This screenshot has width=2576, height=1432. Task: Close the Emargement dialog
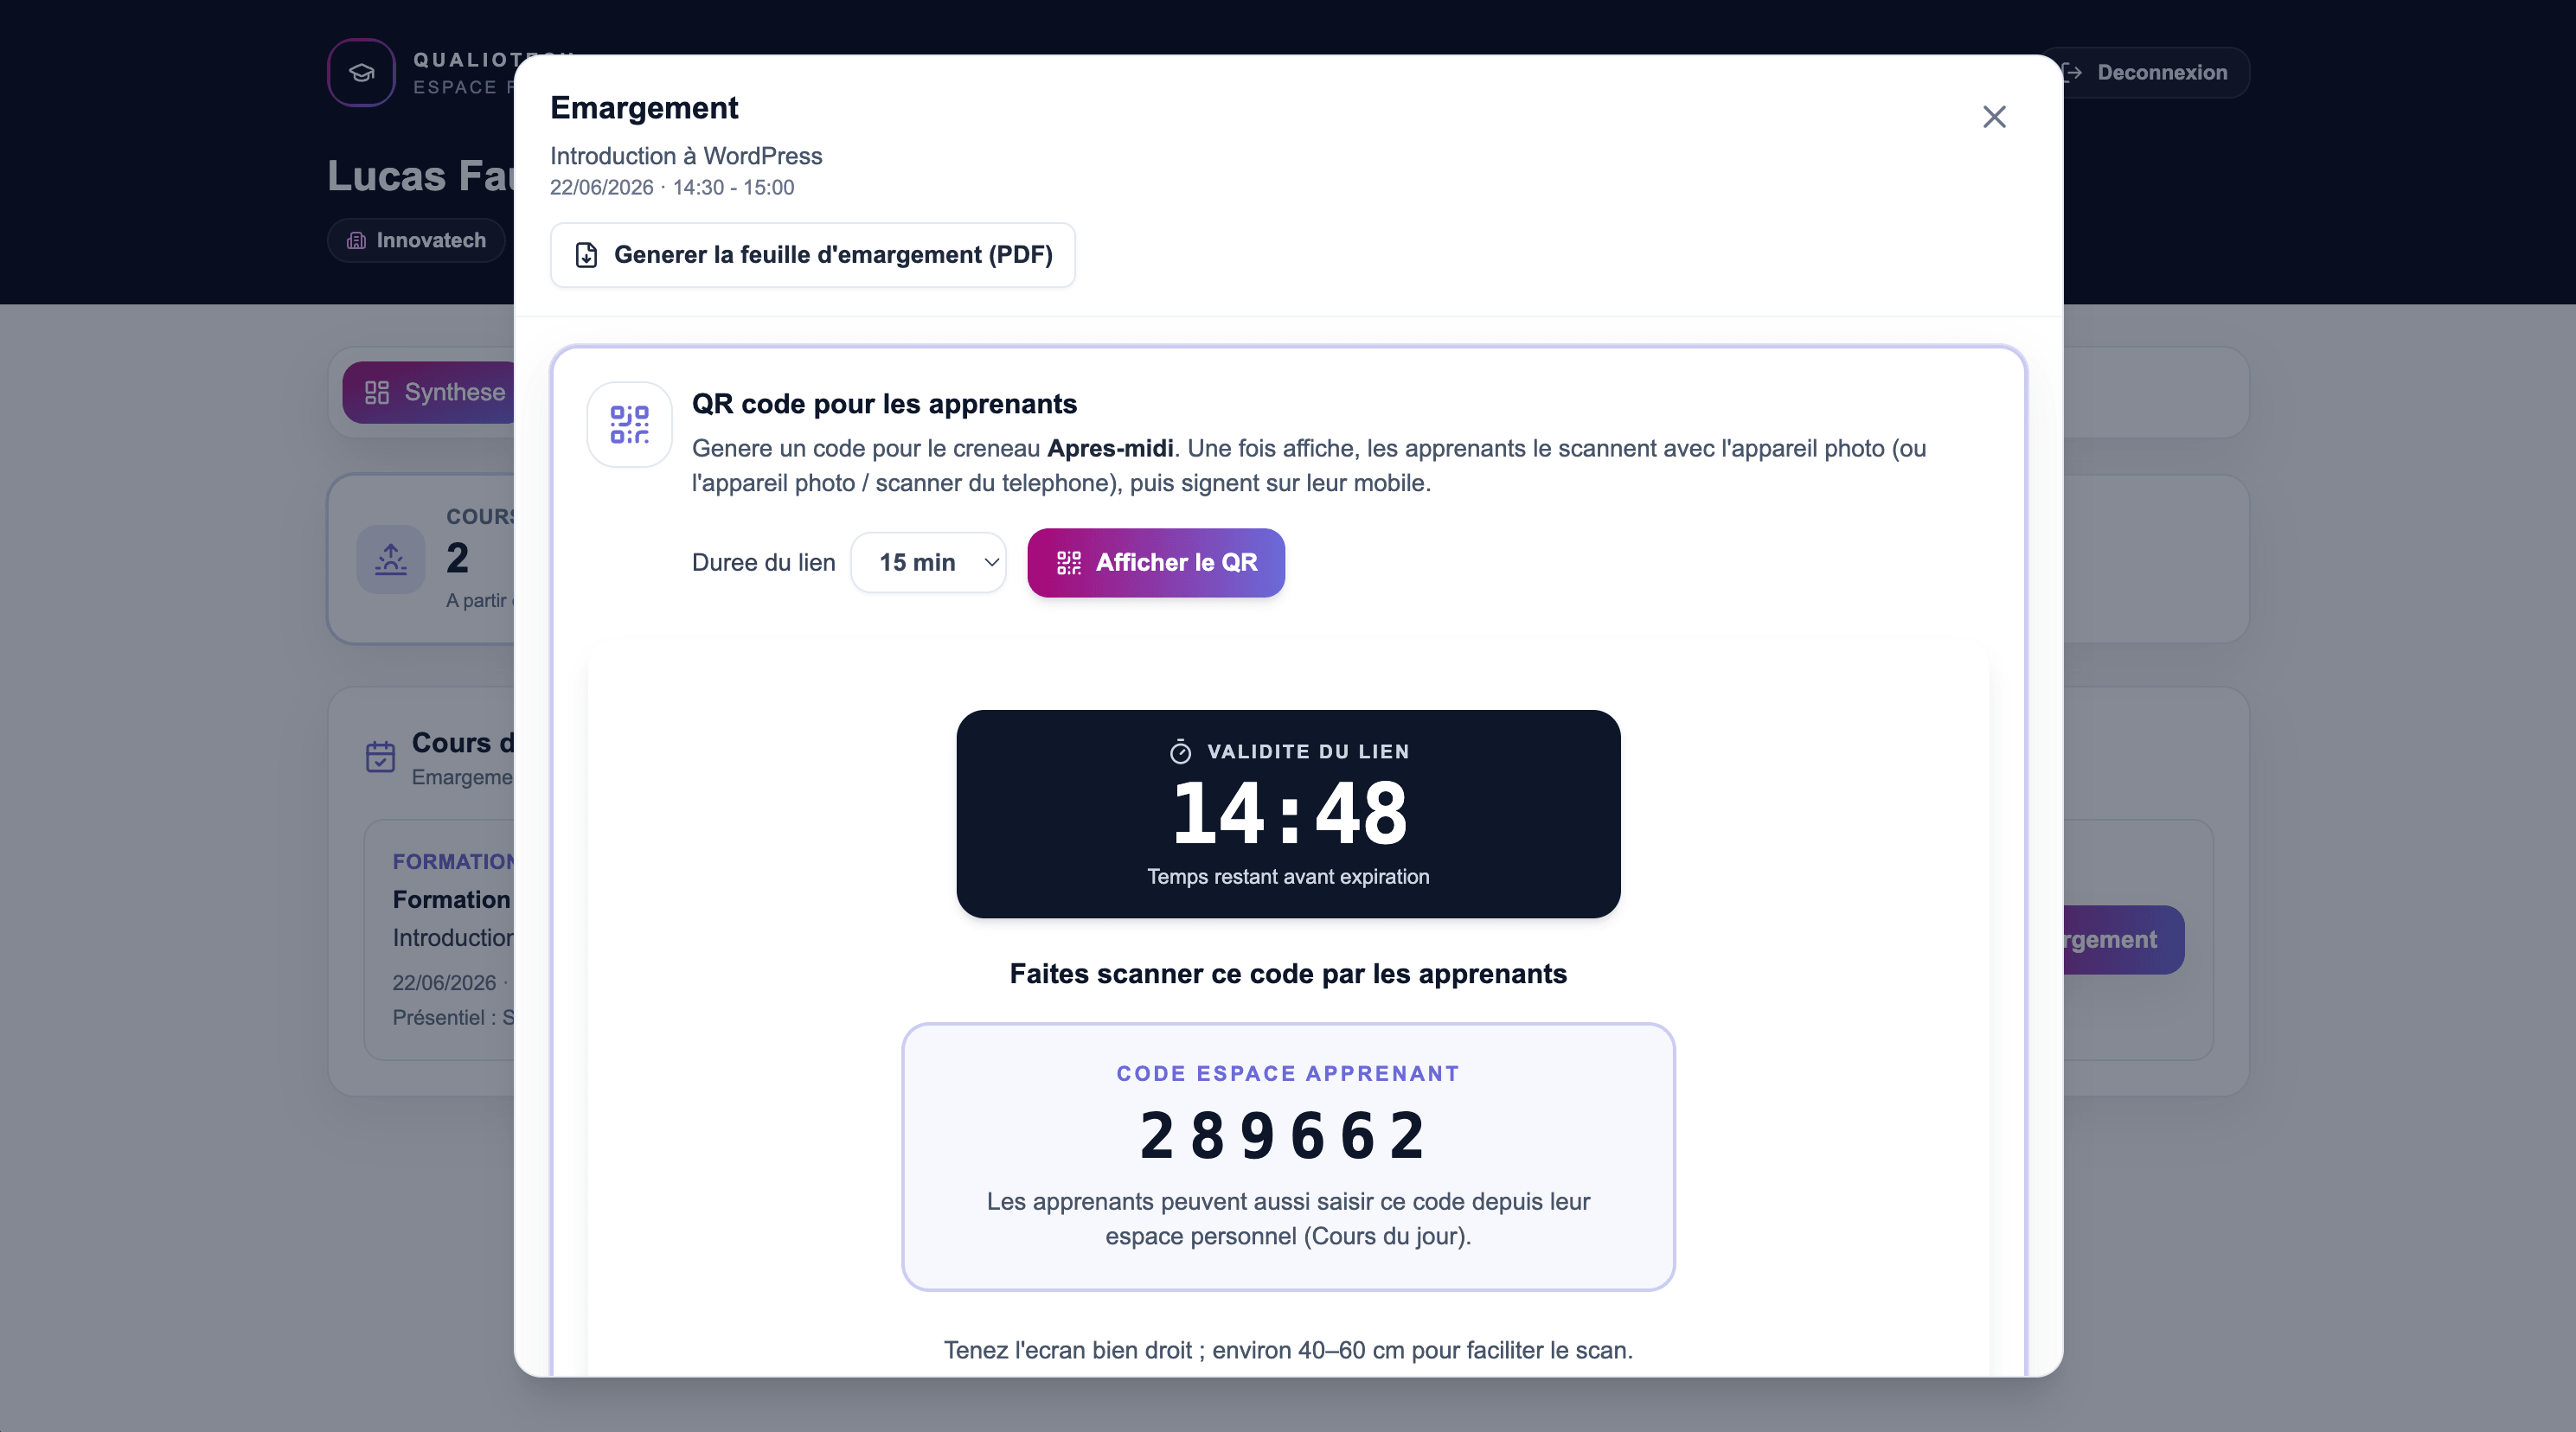click(x=1994, y=117)
